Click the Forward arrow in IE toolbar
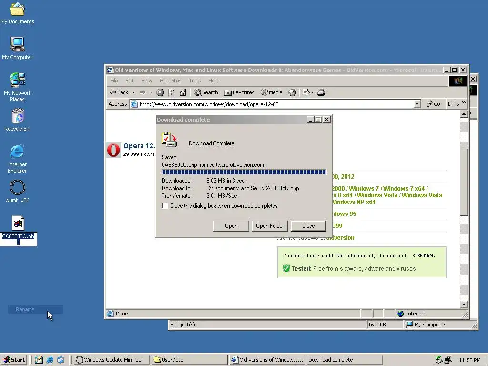Image resolution: width=488 pixels, height=366 pixels. 142,92
